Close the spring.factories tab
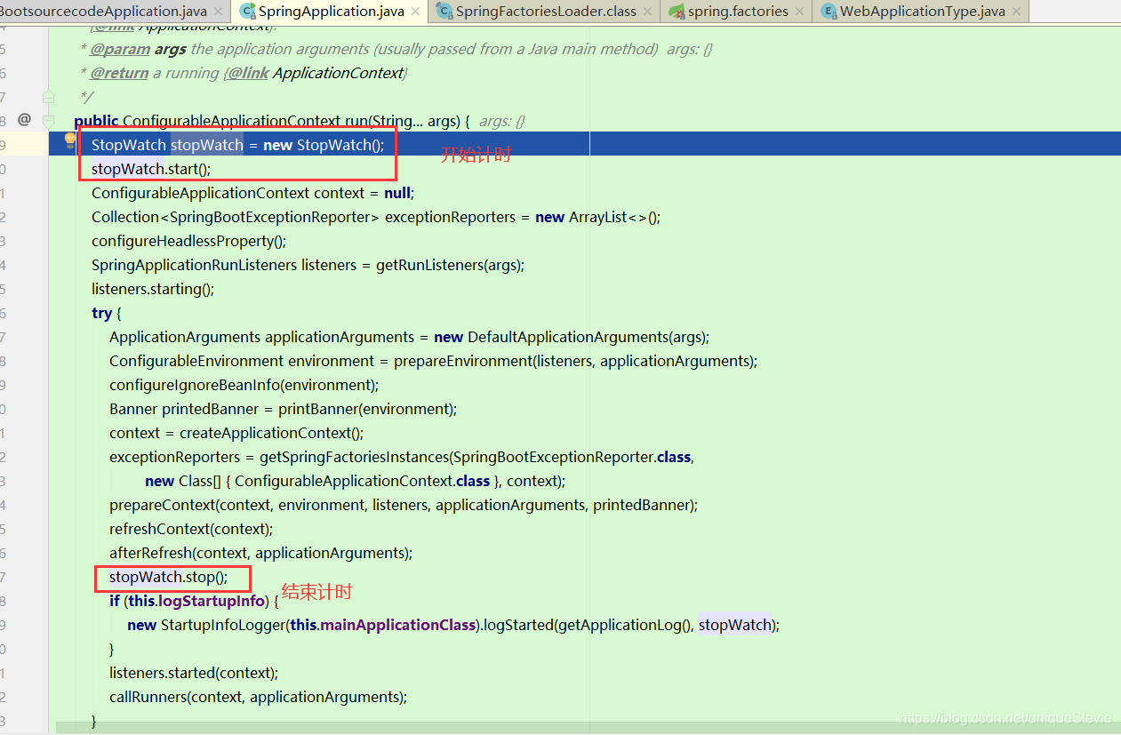 point(799,12)
